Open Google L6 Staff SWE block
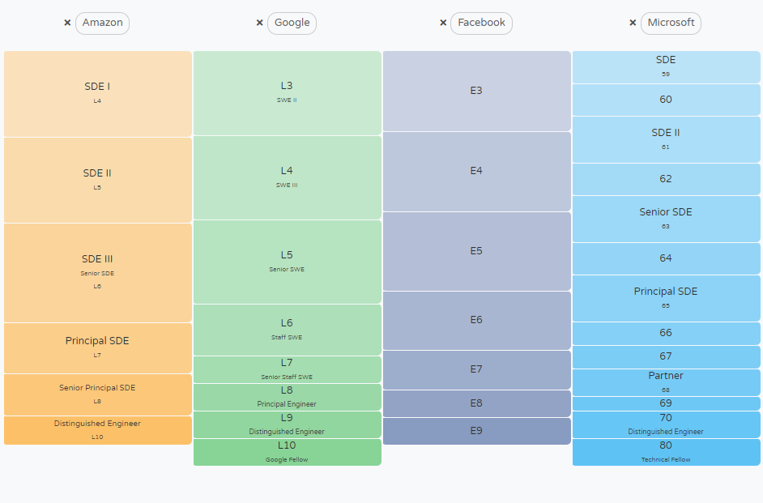 click(x=287, y=330)
